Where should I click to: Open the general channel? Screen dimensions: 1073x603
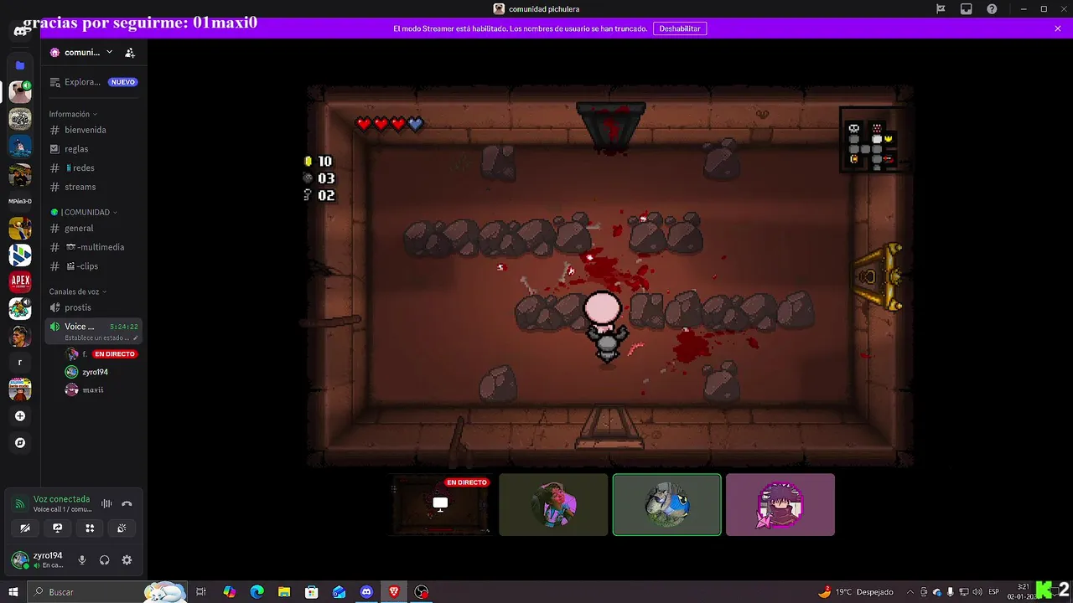[92, 228]
